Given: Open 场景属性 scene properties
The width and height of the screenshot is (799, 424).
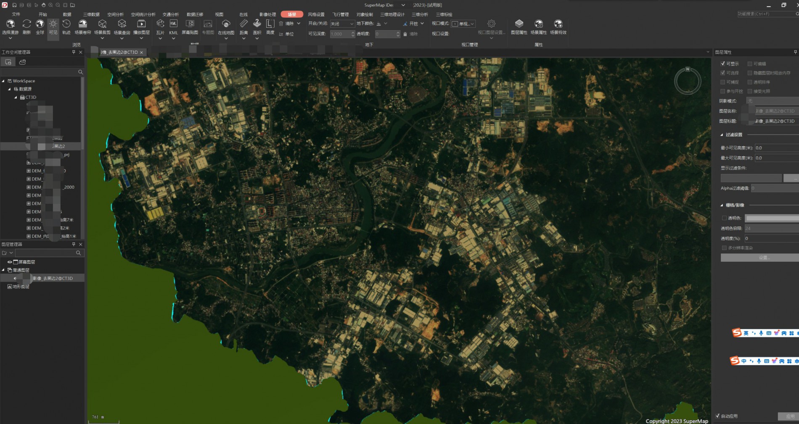Looking at the screenshot, I should (x=539, y=27).
